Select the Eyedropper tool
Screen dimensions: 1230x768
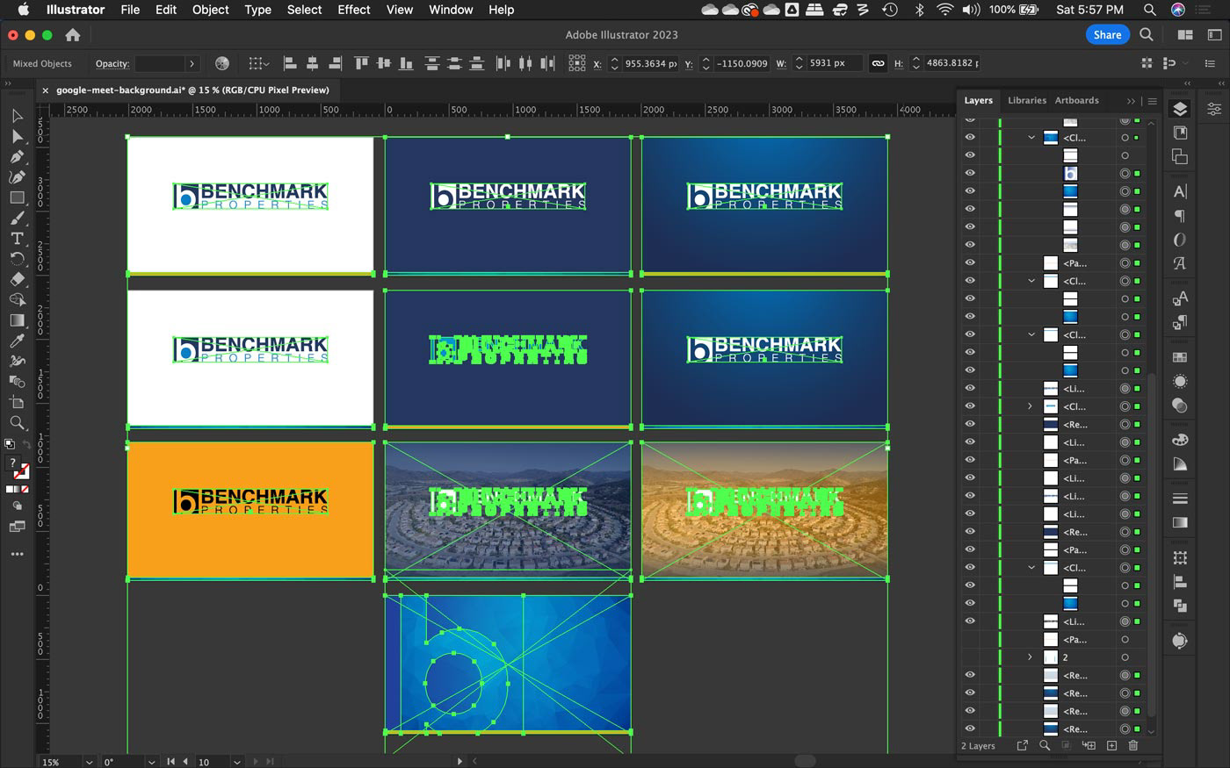pos(17,341)
